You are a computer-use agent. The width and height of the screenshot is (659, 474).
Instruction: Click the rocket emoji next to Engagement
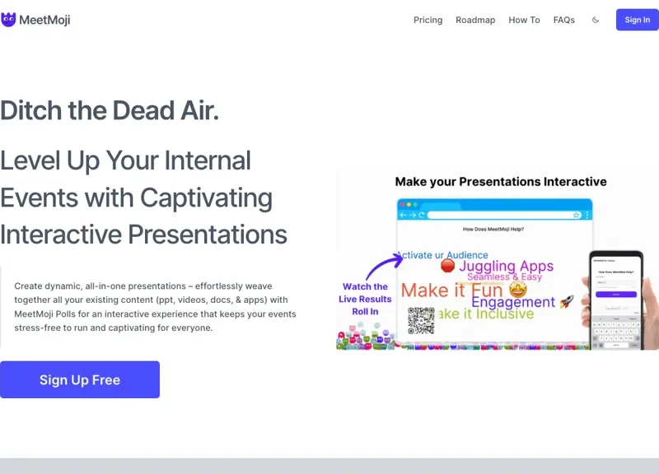[x=567, y=302]
